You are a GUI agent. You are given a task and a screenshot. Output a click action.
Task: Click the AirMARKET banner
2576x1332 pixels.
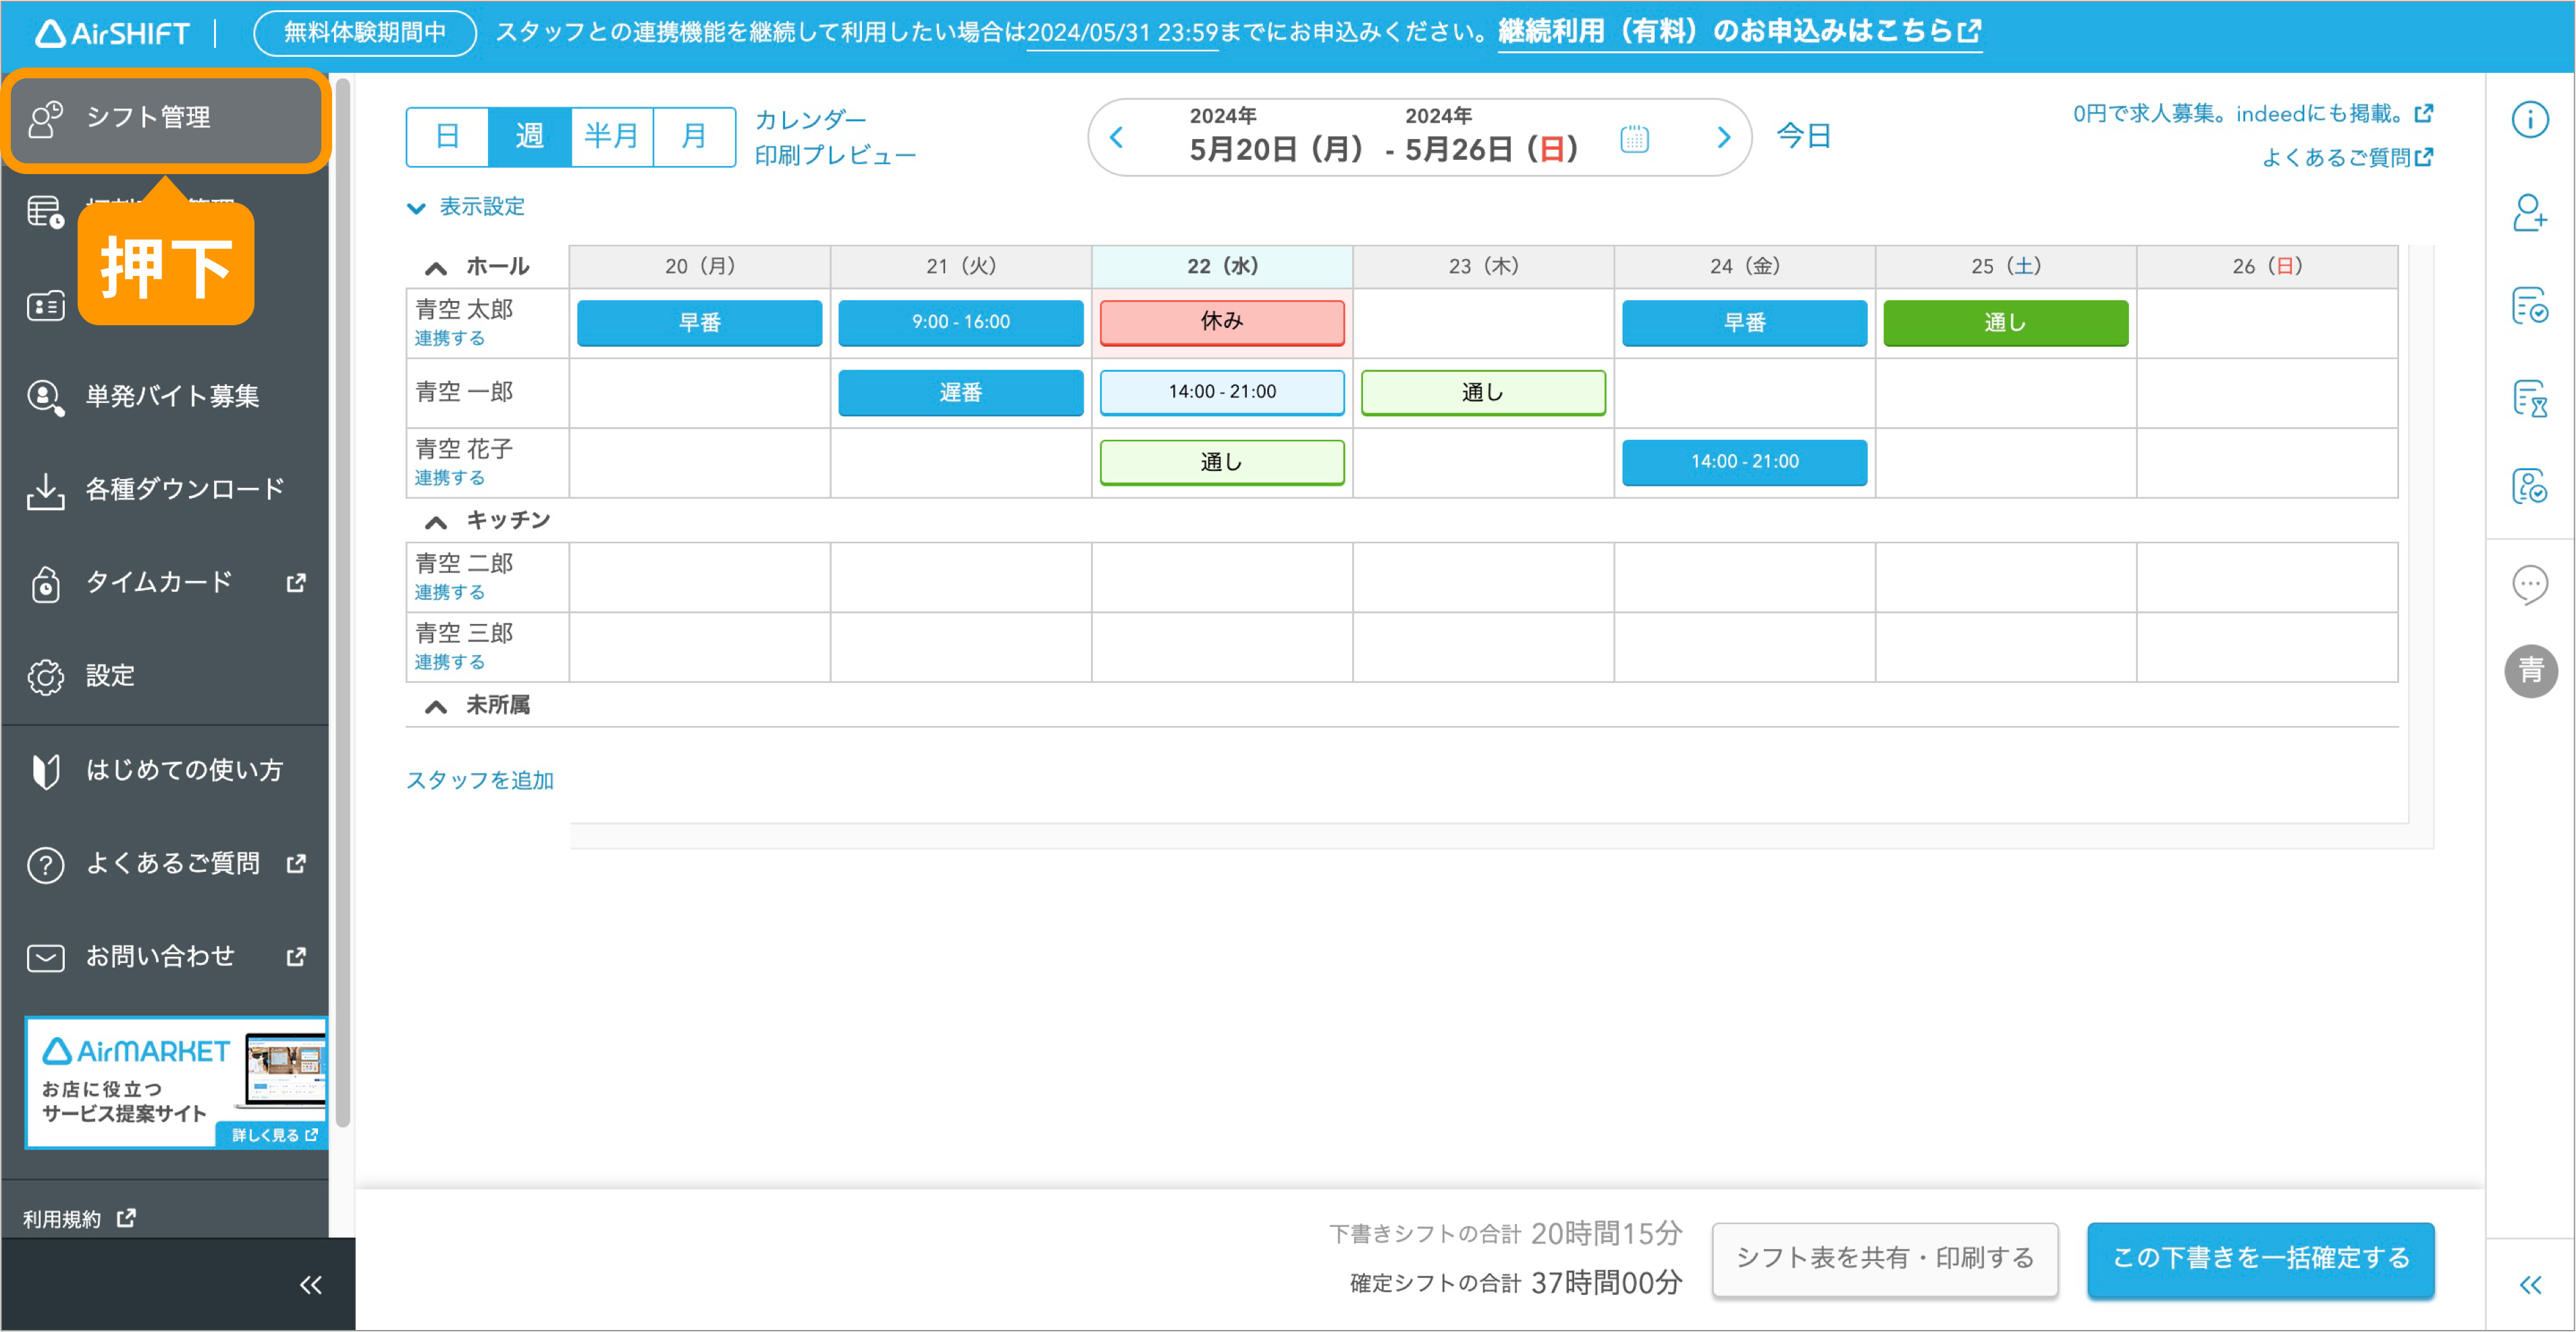[176, 1082]
